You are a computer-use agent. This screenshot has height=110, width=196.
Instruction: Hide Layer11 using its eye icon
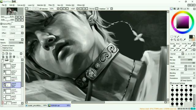click(4, 71)
